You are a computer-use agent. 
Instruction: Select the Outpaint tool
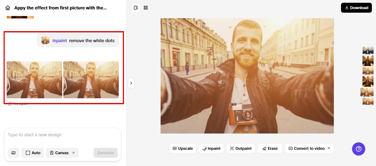[x=240, y=148]
